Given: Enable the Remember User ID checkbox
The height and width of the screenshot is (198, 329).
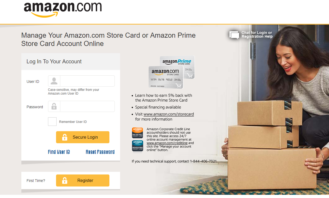Looking at the screenshot, I should pos(52,122).
